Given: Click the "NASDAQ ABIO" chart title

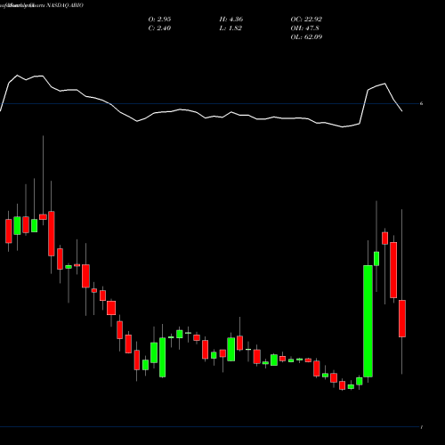Looking at the screenshot, I should click(65, 5).
